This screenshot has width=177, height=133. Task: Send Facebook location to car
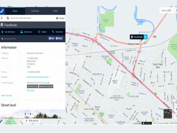tap(26, 32)
